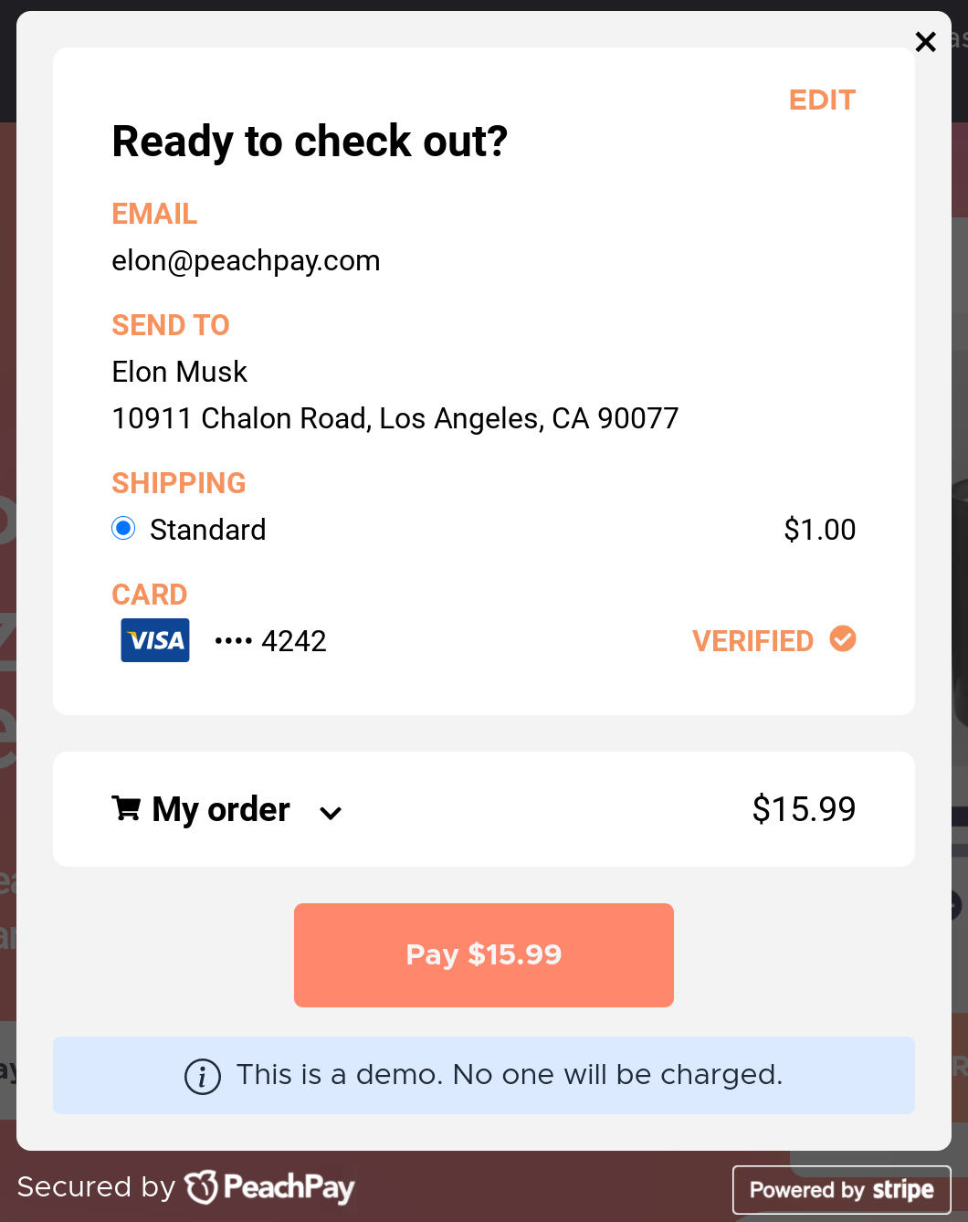Click the demo notice banner text
This screenshot has height=1222, width=968.
510,1075
